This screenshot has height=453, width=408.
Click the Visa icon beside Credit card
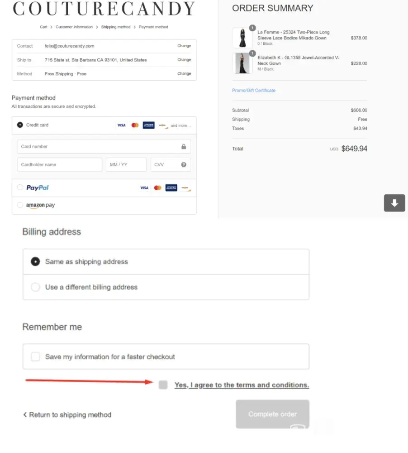point(121,125)
